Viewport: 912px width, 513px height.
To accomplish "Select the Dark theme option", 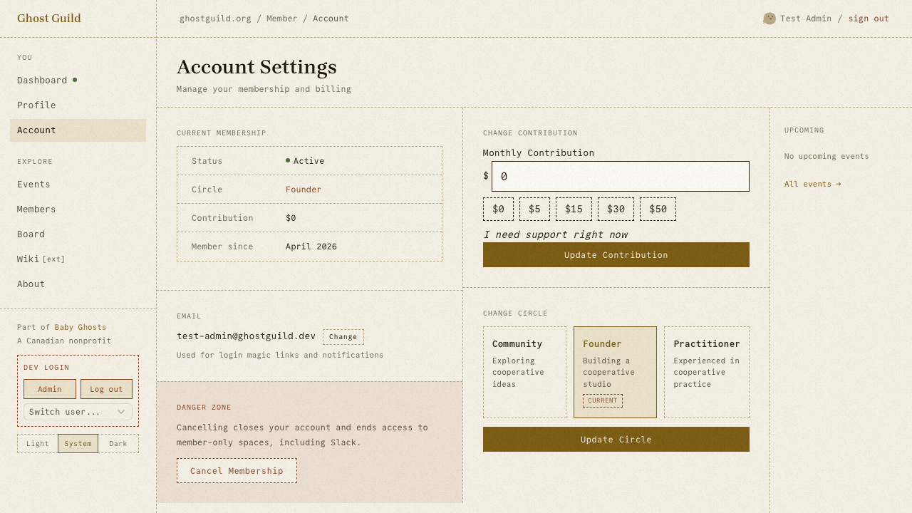I will pos(118,444).
